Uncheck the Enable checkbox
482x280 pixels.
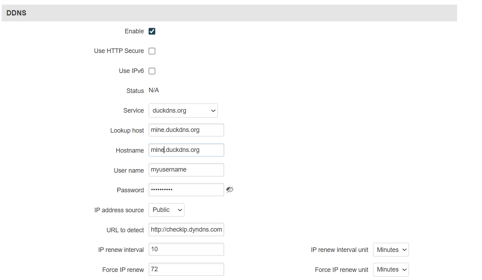152,31
